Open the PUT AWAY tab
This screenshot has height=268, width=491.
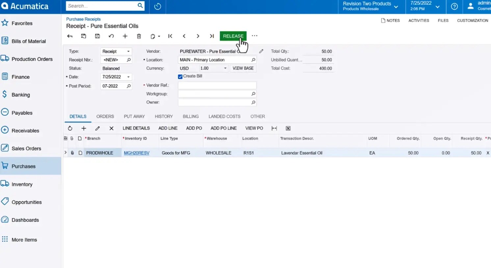pos(134,116)
